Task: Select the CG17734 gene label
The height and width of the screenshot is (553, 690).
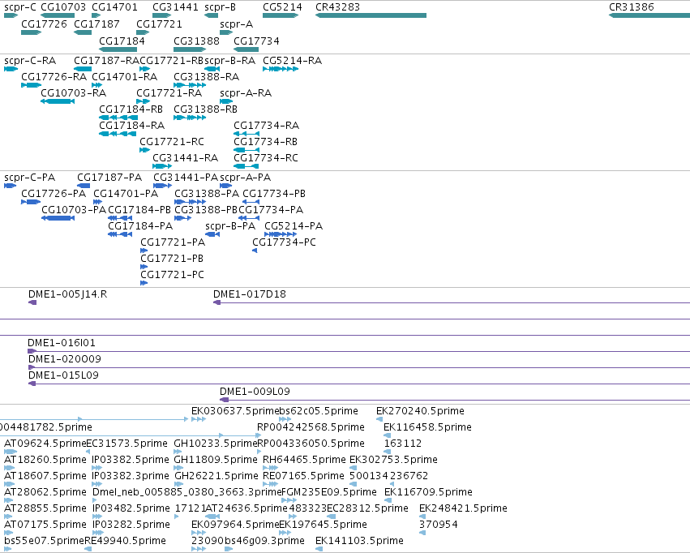Action: [256, 41]
